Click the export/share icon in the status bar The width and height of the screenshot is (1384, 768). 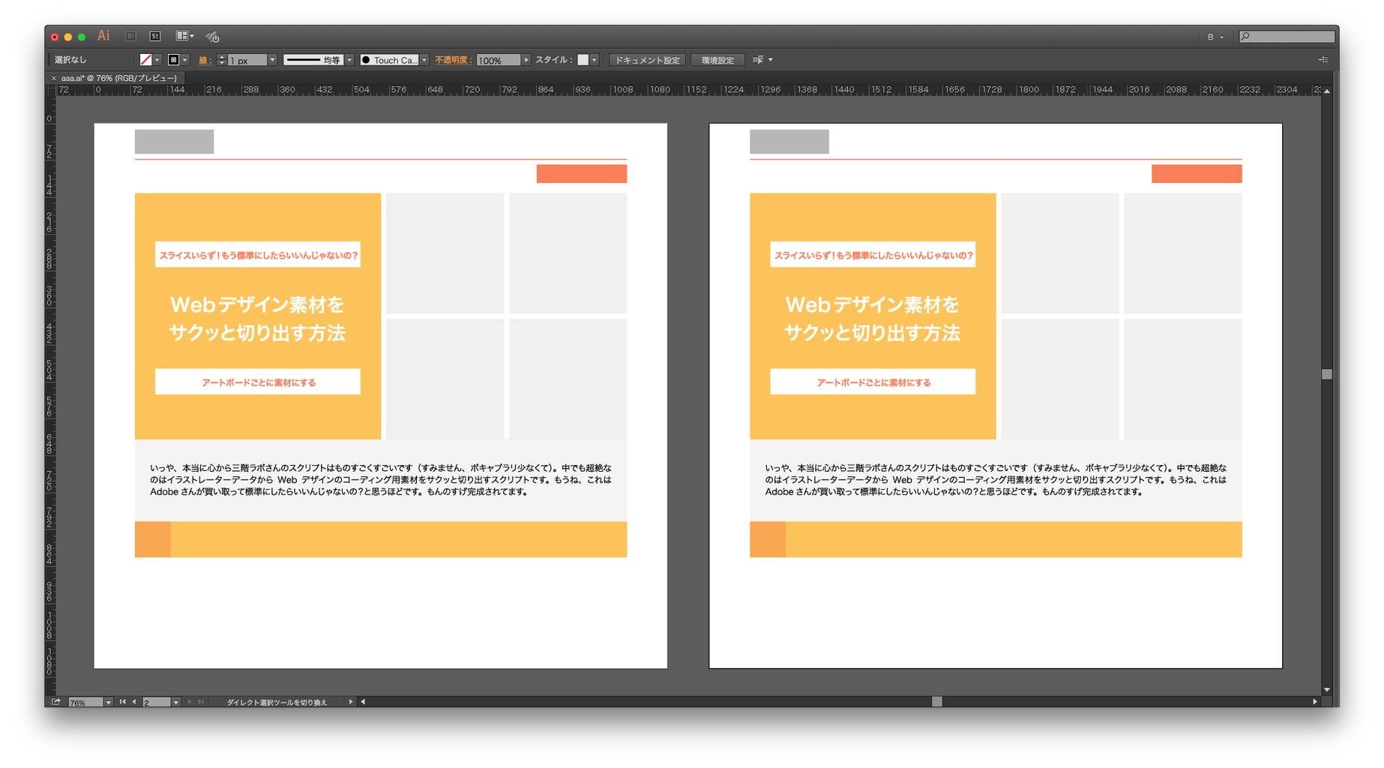[55, 702]
